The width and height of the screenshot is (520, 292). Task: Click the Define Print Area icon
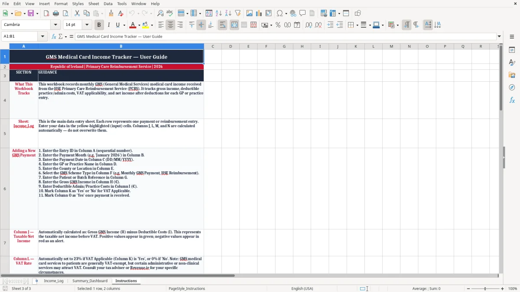click(x=324, y=13)
